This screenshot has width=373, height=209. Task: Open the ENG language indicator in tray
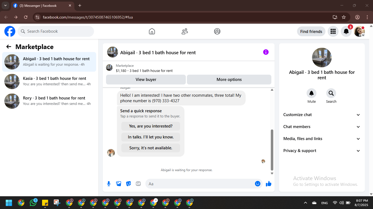325,203
